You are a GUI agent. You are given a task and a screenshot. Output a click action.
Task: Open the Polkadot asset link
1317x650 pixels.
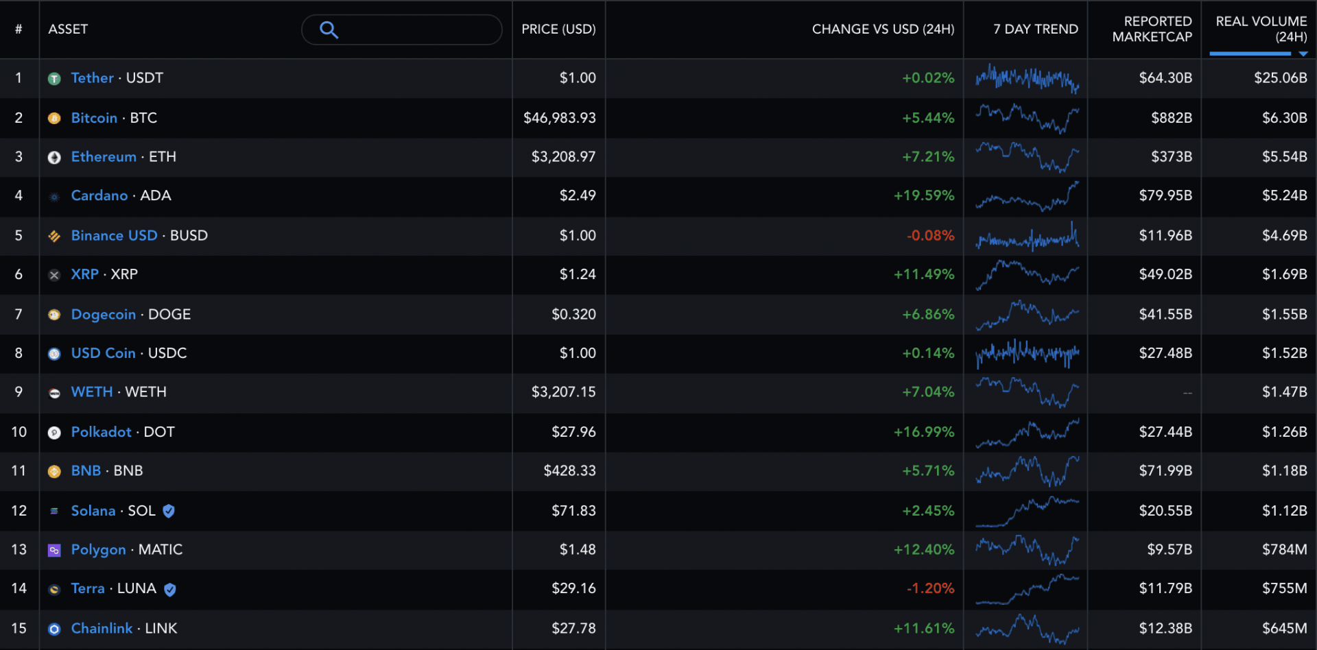click(102, 432)
